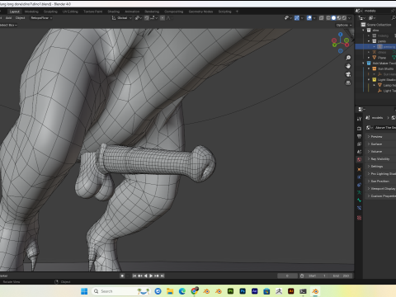Add a new workspace with the plus button
Screen dimensions: 396x297
point(237,12)
